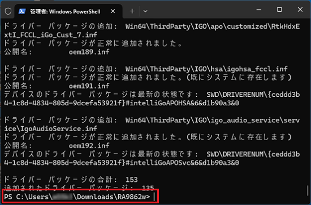Click the PowerShell icon on the tab
Image resolution: width=311 pixels, height=205 pixels.
click(22, 11)
